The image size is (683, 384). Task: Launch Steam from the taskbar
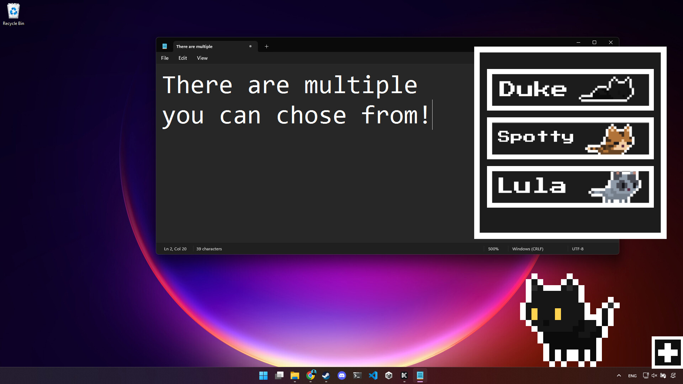pyautogui.click(x=326, y=375)
